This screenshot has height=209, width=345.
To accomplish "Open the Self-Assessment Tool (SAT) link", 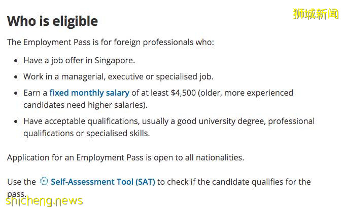I will click(x=103, y=182).
